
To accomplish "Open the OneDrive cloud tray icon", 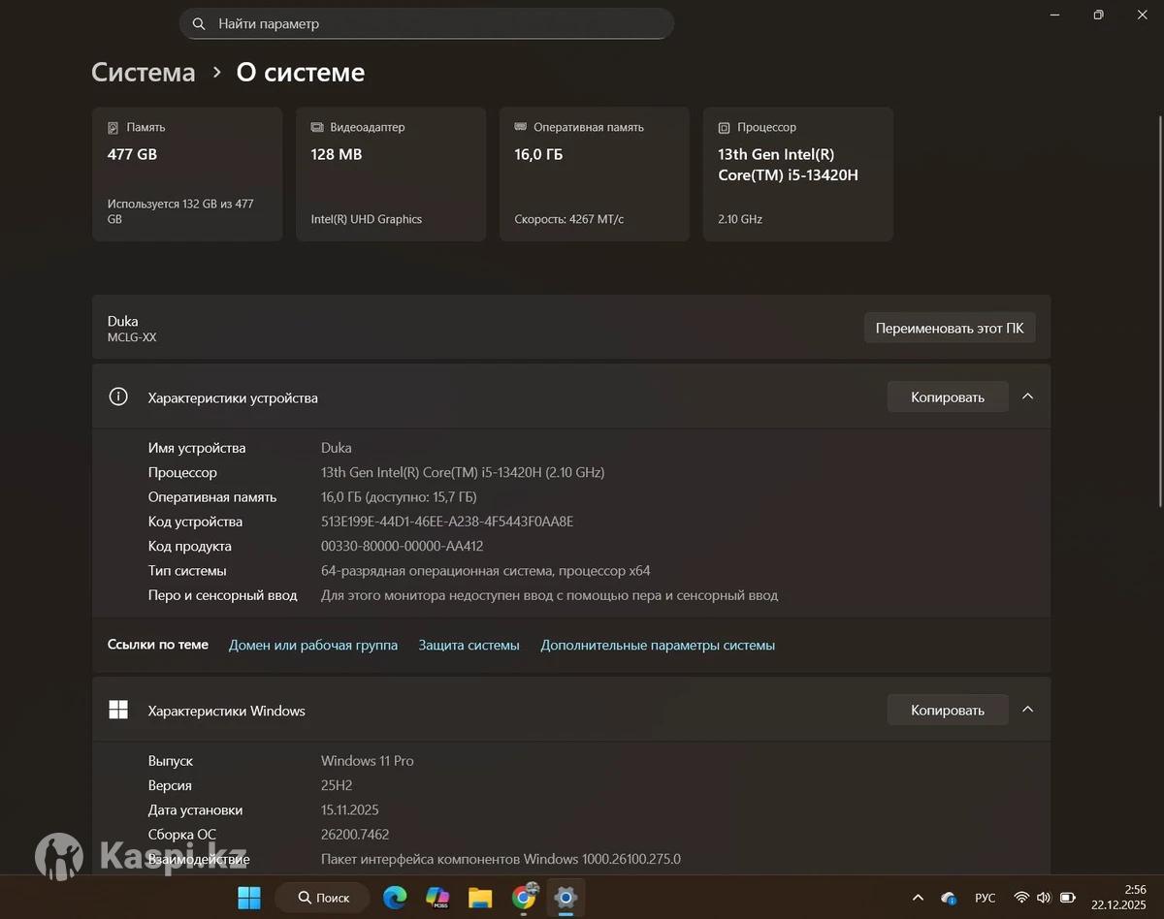I will [x=949, y=898].
